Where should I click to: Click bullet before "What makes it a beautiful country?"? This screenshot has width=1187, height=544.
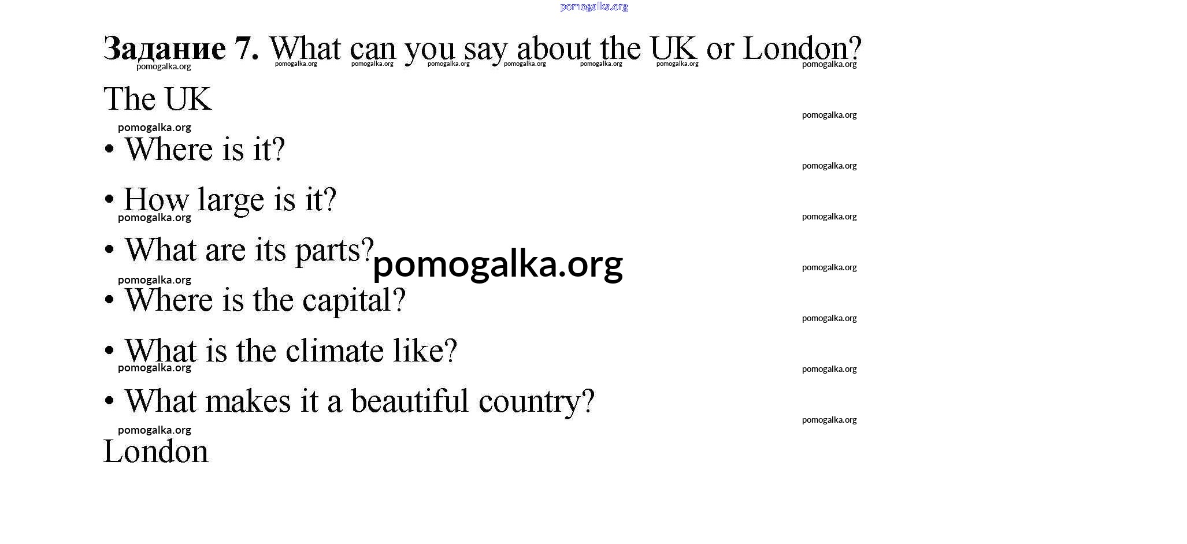point(109,401)
